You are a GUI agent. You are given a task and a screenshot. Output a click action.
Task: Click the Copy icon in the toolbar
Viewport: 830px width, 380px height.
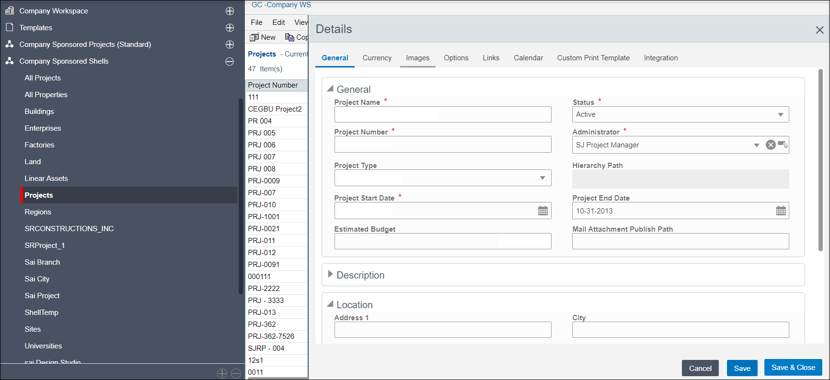pyautogui.click(x=289, y=37)
